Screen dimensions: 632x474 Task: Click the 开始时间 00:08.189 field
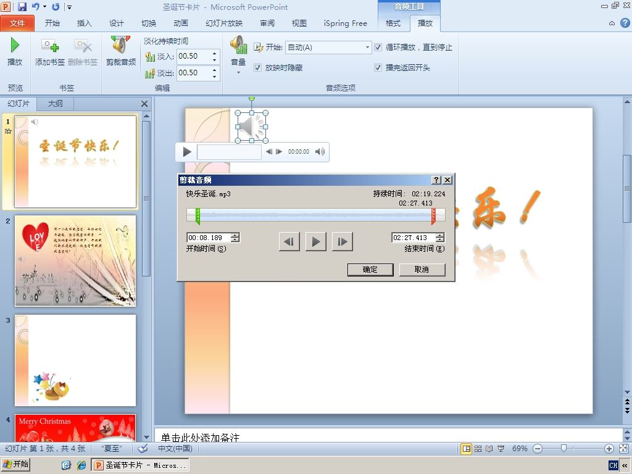point(209,238)
